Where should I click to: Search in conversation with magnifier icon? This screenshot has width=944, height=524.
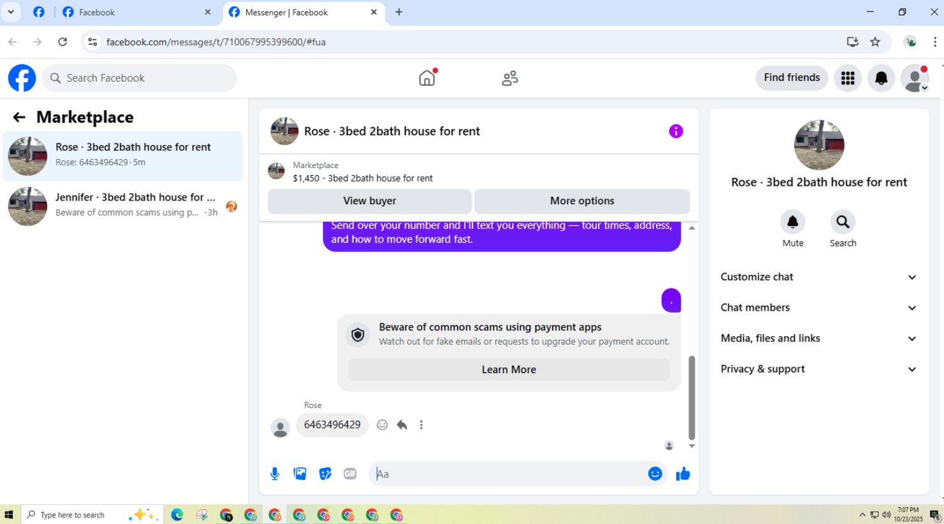point(843,222)
